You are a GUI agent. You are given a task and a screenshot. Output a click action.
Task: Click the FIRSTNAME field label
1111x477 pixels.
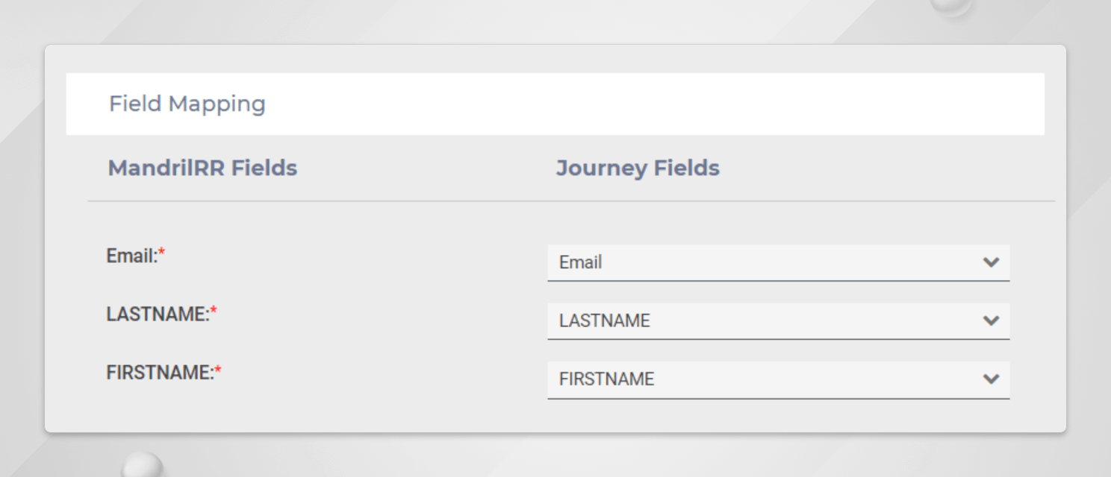pyautogui.click(x=161, y=372)
